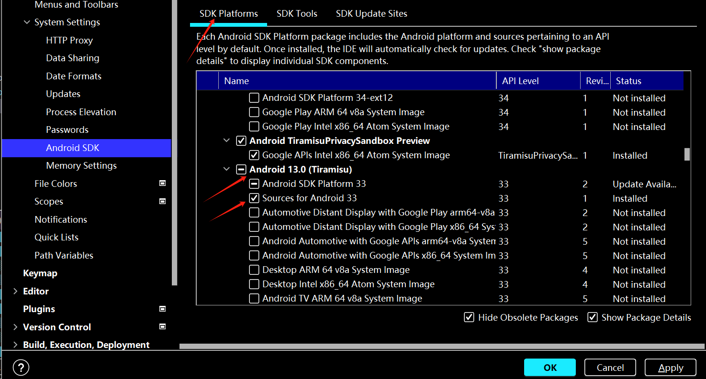
Task: Collapse Android 13.0 (Tiramisu) group
Action: pos(226,170)
